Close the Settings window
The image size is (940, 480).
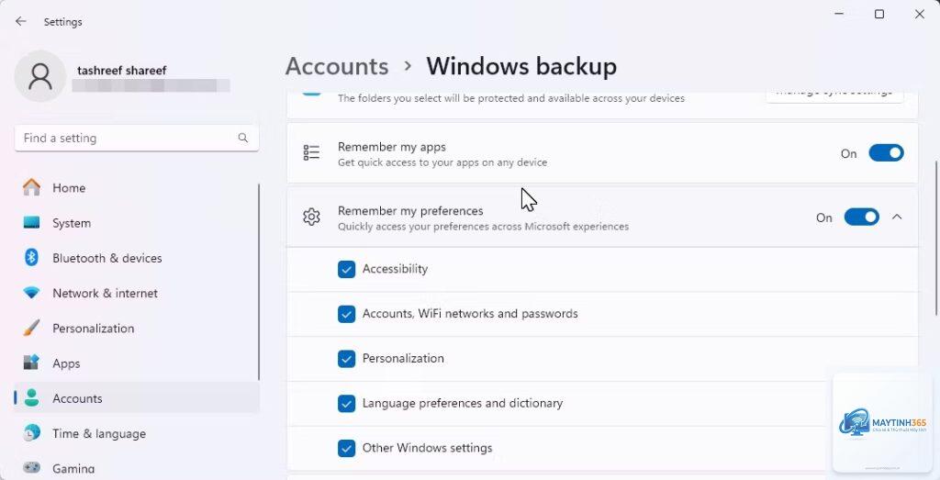[x=920, y=15]
